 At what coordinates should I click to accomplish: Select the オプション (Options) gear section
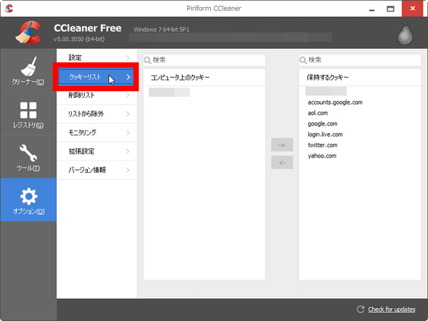tap(28, 199)
